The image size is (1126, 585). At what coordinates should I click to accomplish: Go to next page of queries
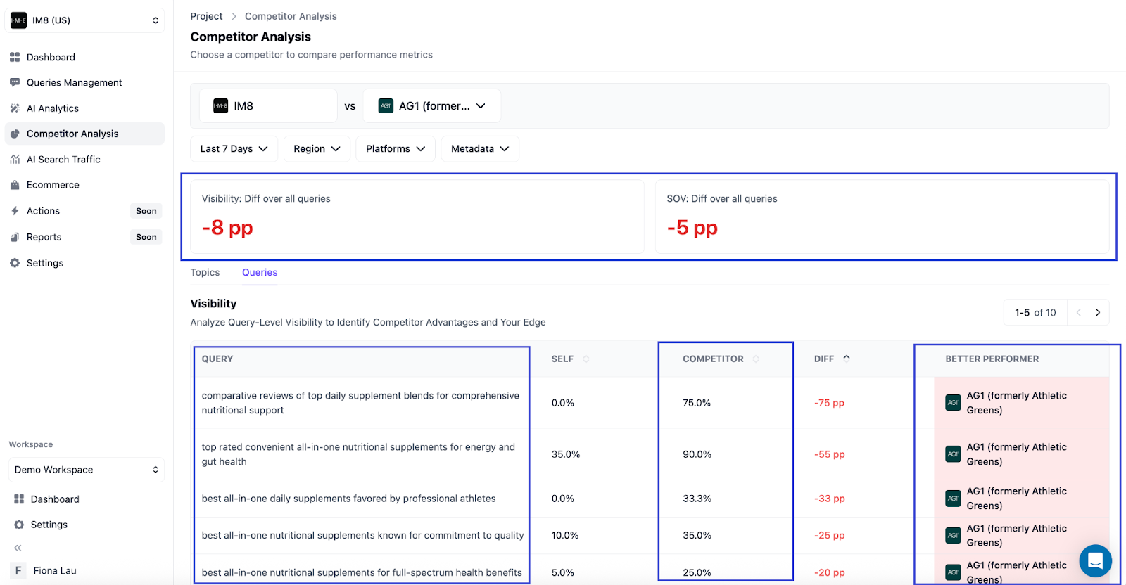[1097, 313]
